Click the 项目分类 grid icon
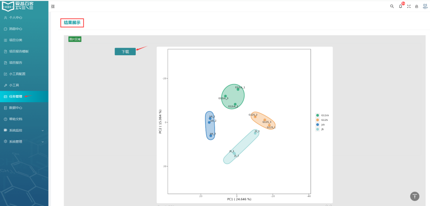Image resolution: width=430 pixels, height=206 pixels. click(6, 40)
